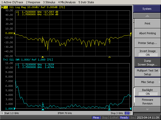
Task: Click the Stop status indicator
Action: 105,117
